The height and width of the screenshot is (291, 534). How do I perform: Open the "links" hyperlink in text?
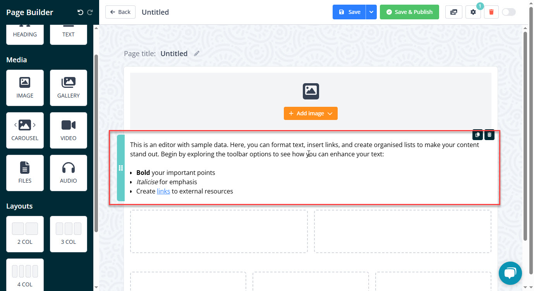point(163,191)
